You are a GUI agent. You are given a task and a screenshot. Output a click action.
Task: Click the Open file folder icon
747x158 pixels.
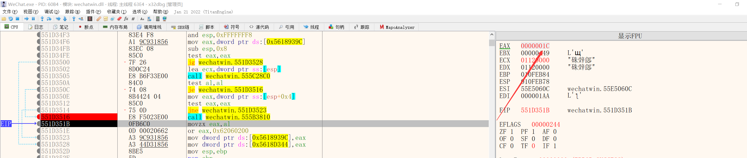[4, 19]
